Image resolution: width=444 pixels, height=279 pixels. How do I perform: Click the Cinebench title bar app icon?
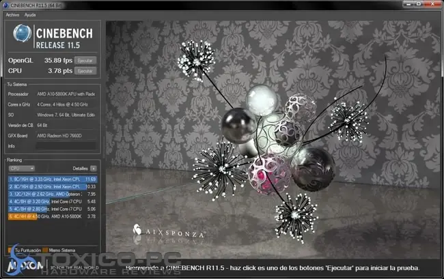5,5
